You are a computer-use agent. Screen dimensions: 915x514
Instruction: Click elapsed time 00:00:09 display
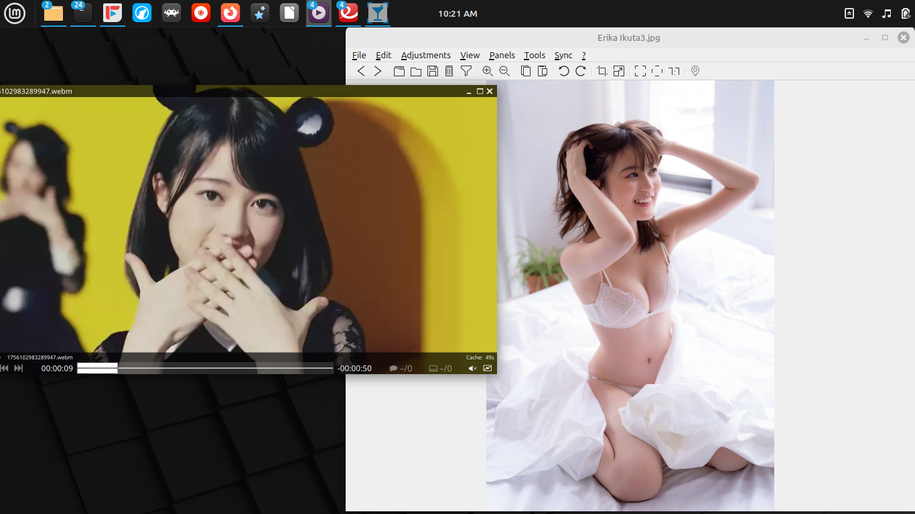click(57, 368)
